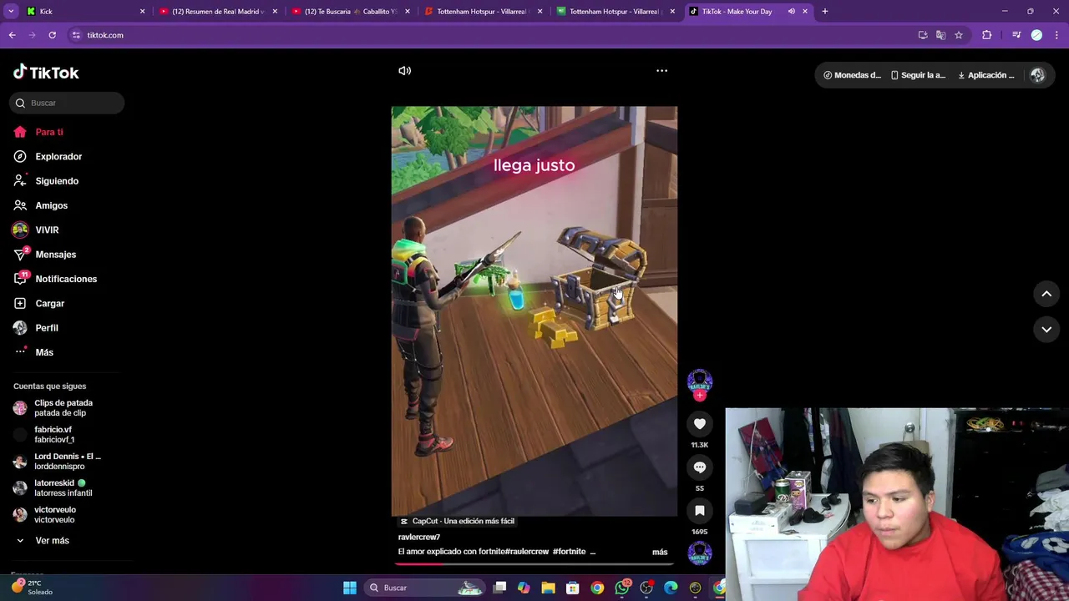Focus the TikTok Buscar search field

[68, 103]
